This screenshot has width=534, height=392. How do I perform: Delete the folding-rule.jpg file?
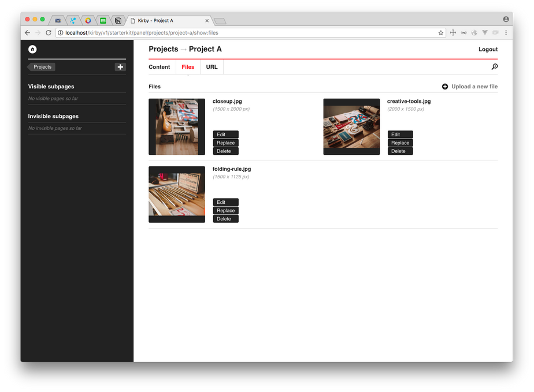tap(225, 219)
